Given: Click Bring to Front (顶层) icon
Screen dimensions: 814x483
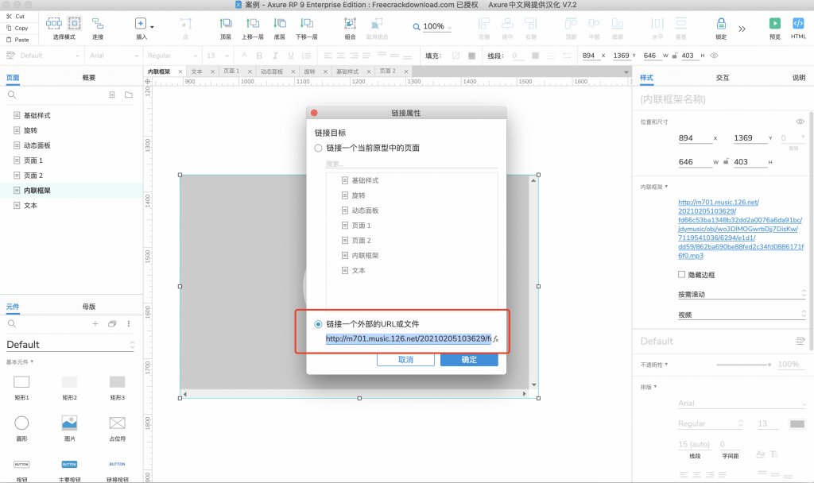Looking at the screenshot, I should coord(226,24).
